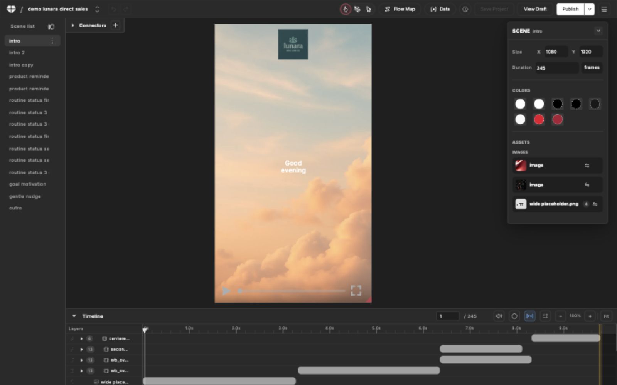
Task: Swap the wide placeholder.png asset
Action: (x=595, y=204)
